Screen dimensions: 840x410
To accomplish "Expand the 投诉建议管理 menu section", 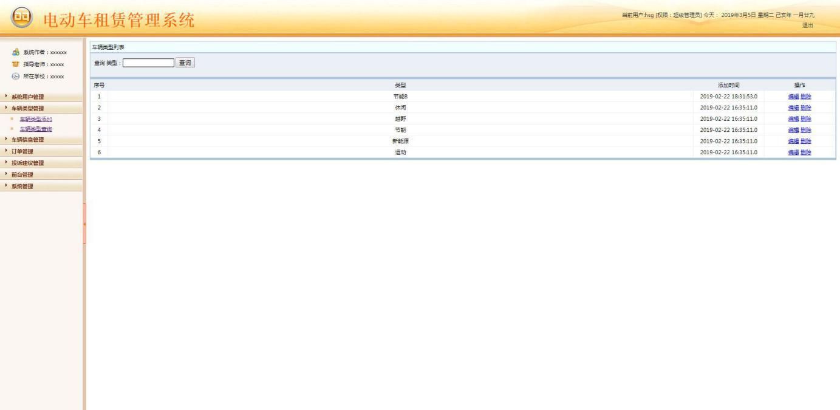I will coord(41,163).
